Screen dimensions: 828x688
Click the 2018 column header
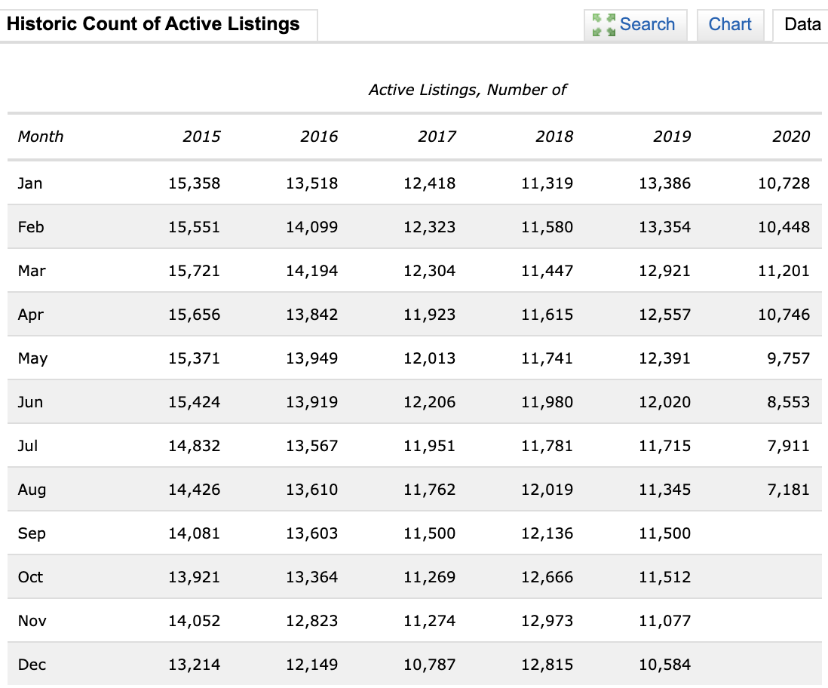point(554,137)
